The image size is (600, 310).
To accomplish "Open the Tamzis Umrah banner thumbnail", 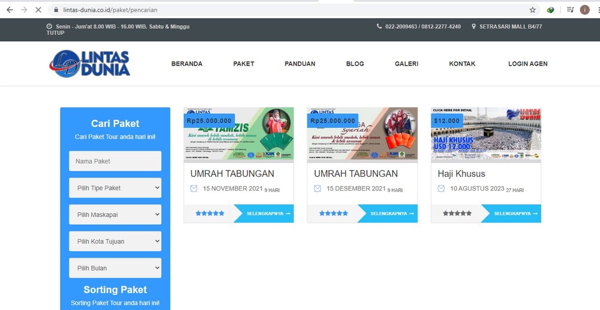I will point(239,134).
